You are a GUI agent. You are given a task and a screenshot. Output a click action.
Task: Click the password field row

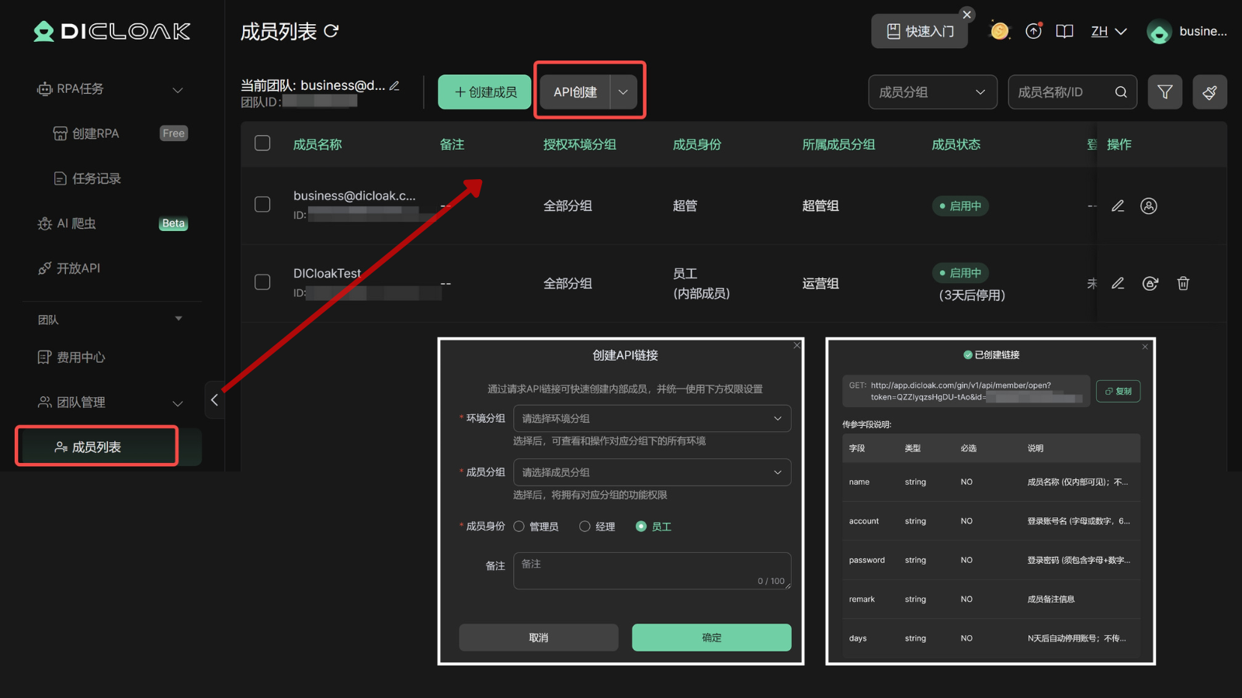pyautogui.click(x=991, y=560)
